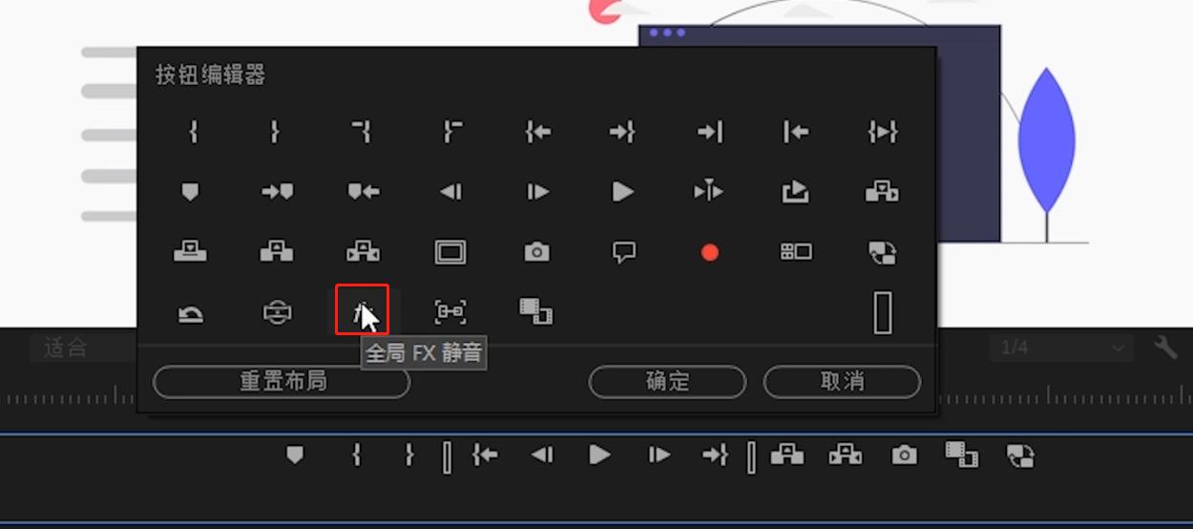Select Toggle Multi-Camera View icon
The height and width of the screenshot is (529, 1193).
coord(796,252)
